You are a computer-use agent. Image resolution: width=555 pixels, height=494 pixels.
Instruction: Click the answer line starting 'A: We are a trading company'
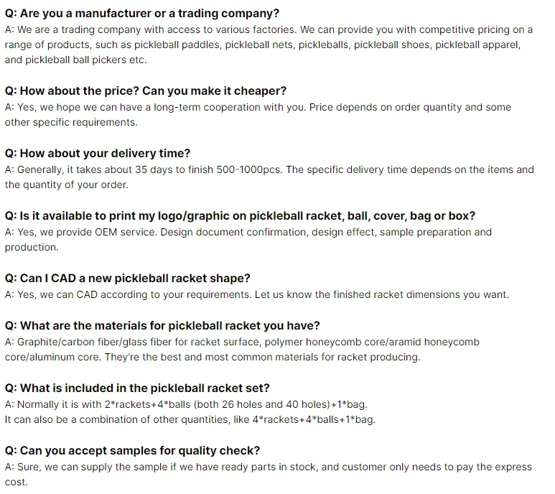(x=269, y=29)
